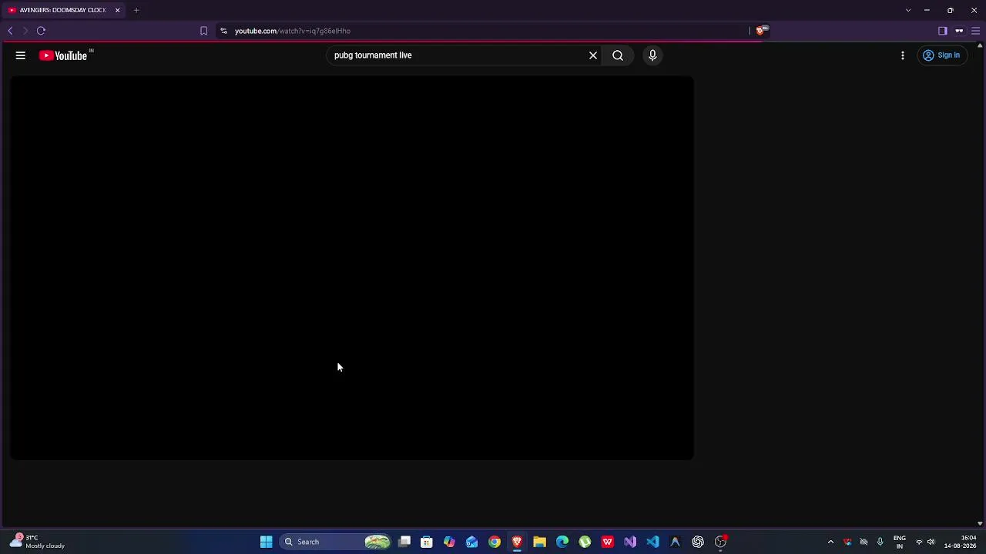986x554 pixels.
Task: Open Outlook mail from taskbar
Action: point(471,542)
